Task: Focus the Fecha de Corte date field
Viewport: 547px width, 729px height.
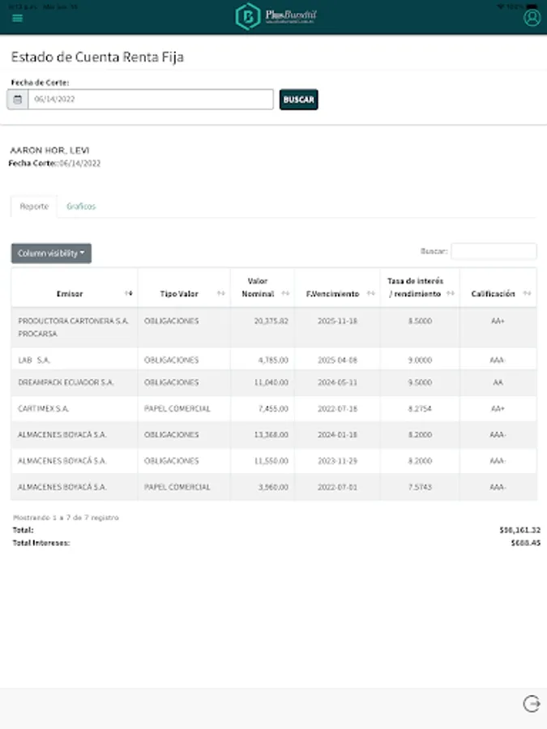Action: [151, 100]
